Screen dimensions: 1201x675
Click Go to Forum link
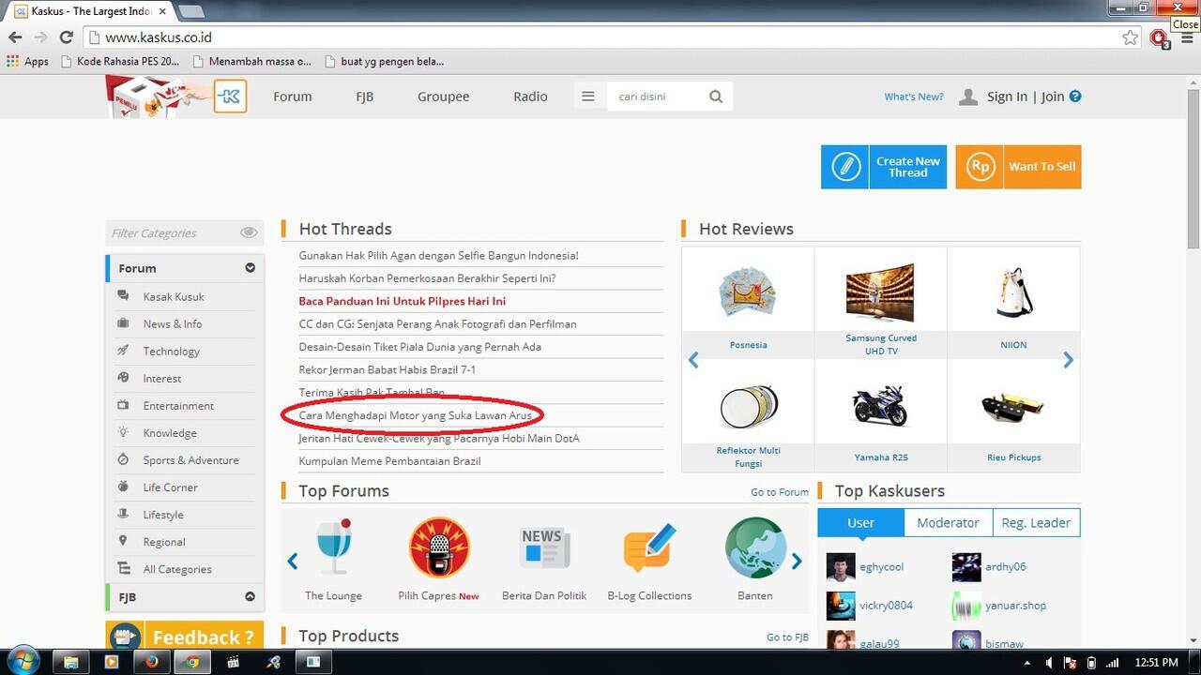(780, 492)
